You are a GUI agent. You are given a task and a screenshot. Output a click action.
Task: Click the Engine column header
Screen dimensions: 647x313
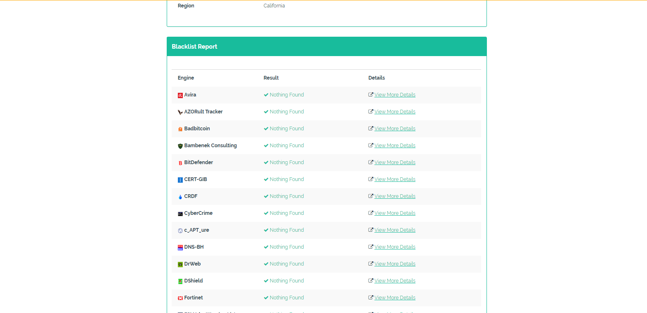point(186,78)
